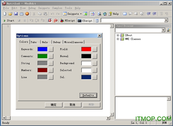This screenshot has height=126, width=173.
Task: Select the CScript host button
Action: click(x=85, y=21)
